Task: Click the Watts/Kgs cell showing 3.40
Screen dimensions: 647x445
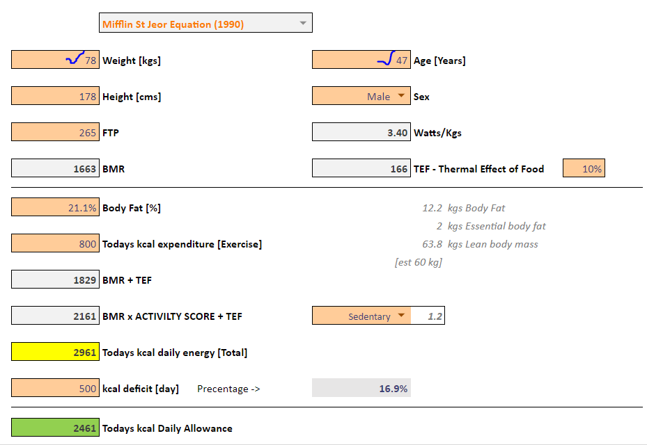Action: coord(360,133)
